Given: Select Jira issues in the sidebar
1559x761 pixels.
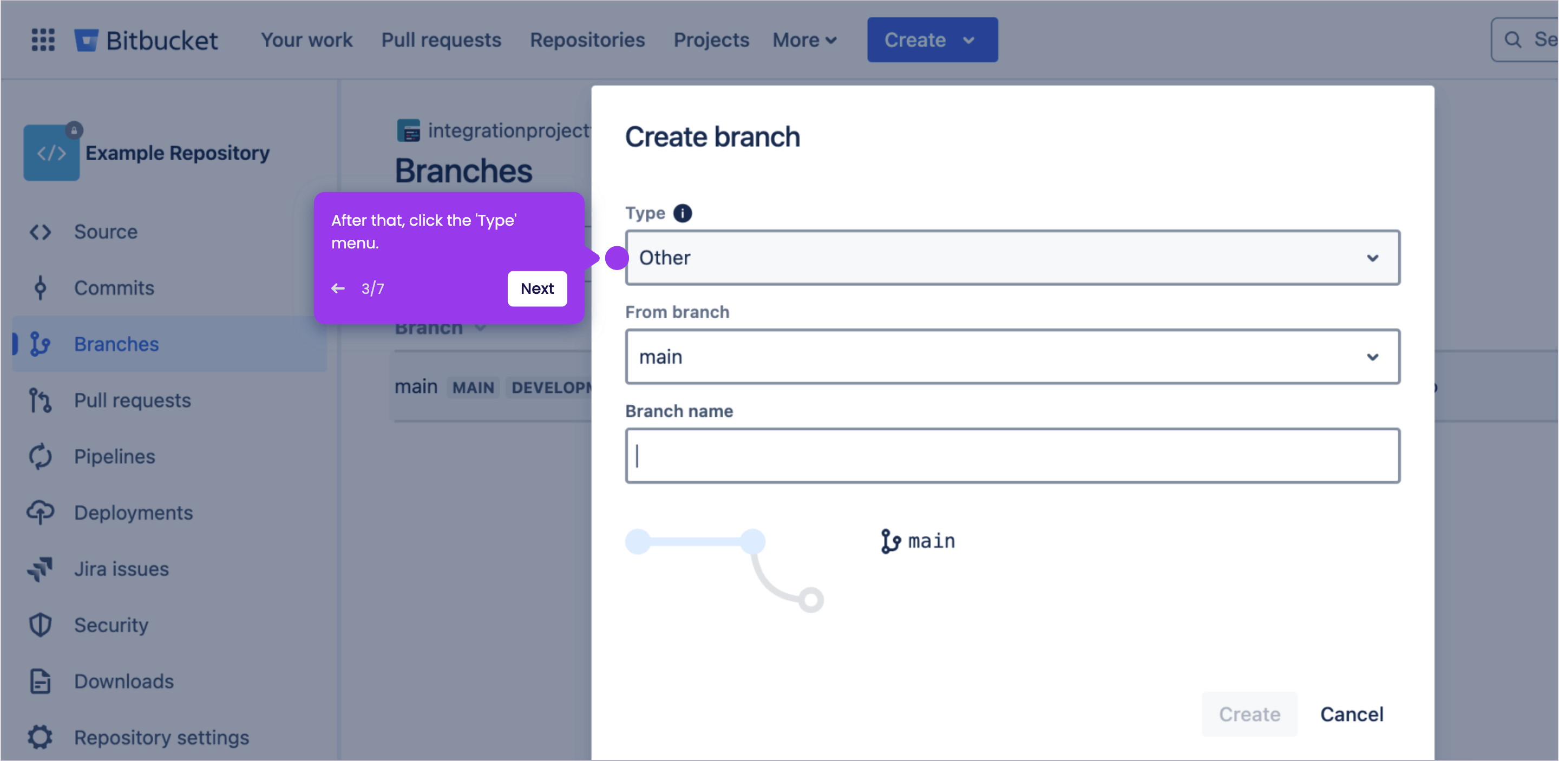Looking at the screenshot, I should tap(169, 569).
